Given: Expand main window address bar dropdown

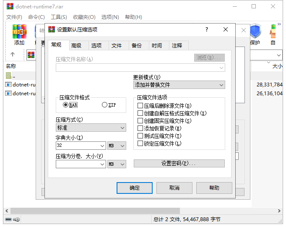Looking at the screenshot, I should (278, 55).
